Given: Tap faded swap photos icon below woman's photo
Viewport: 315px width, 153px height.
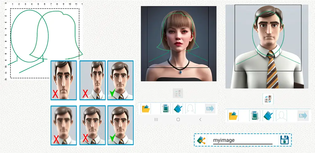Looking at the screenshot, I should (x=178, y=93).
